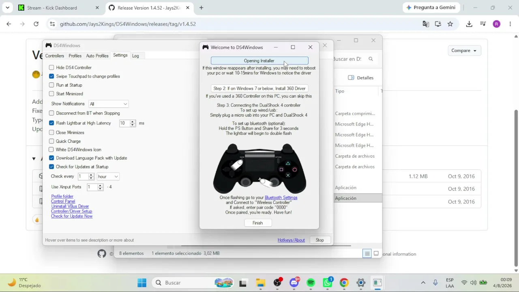Open the Controllers tab in DS4Windows
The image size is (519, 292).
(55, 56)
